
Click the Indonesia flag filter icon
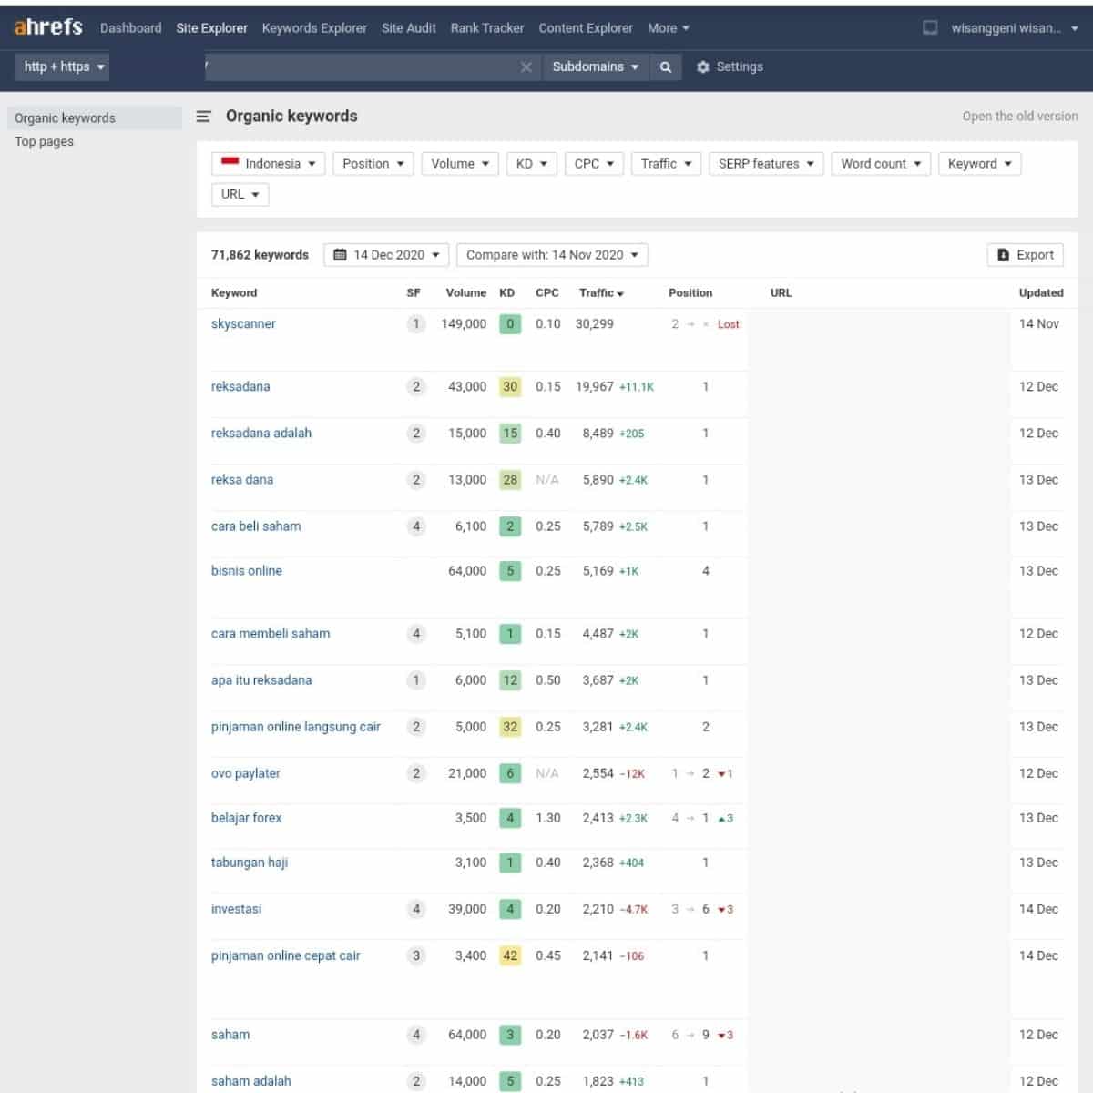[231, 163]
